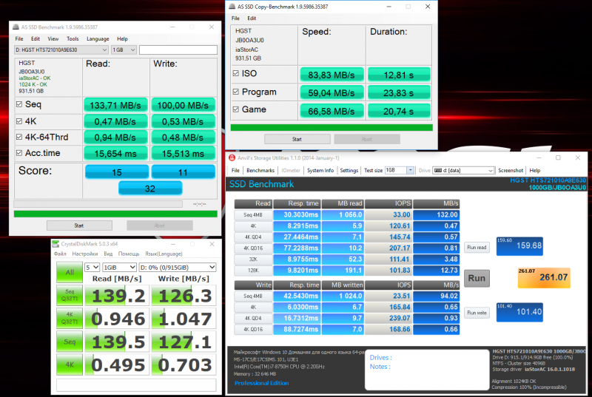Open Настройки menu in CrystalDiskMark
This screenshot has width=592, height=397.
85,254
